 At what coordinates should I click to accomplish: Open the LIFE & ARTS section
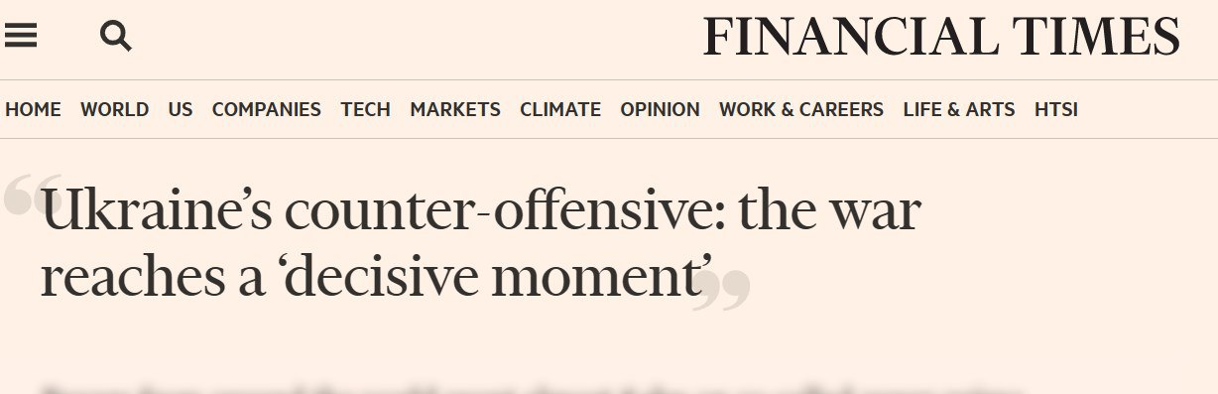click(959, 110)
